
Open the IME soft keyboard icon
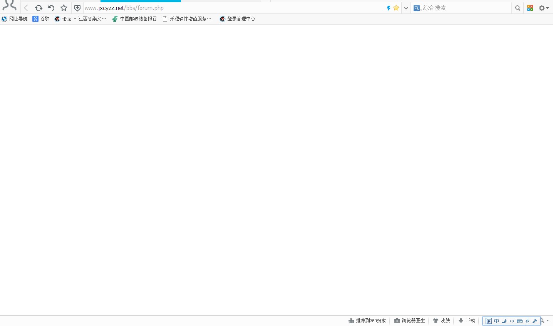point(519,321)
